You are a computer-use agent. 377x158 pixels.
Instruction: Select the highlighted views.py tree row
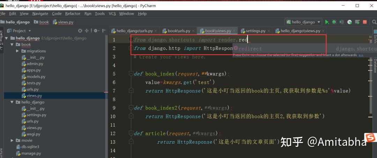56,96
